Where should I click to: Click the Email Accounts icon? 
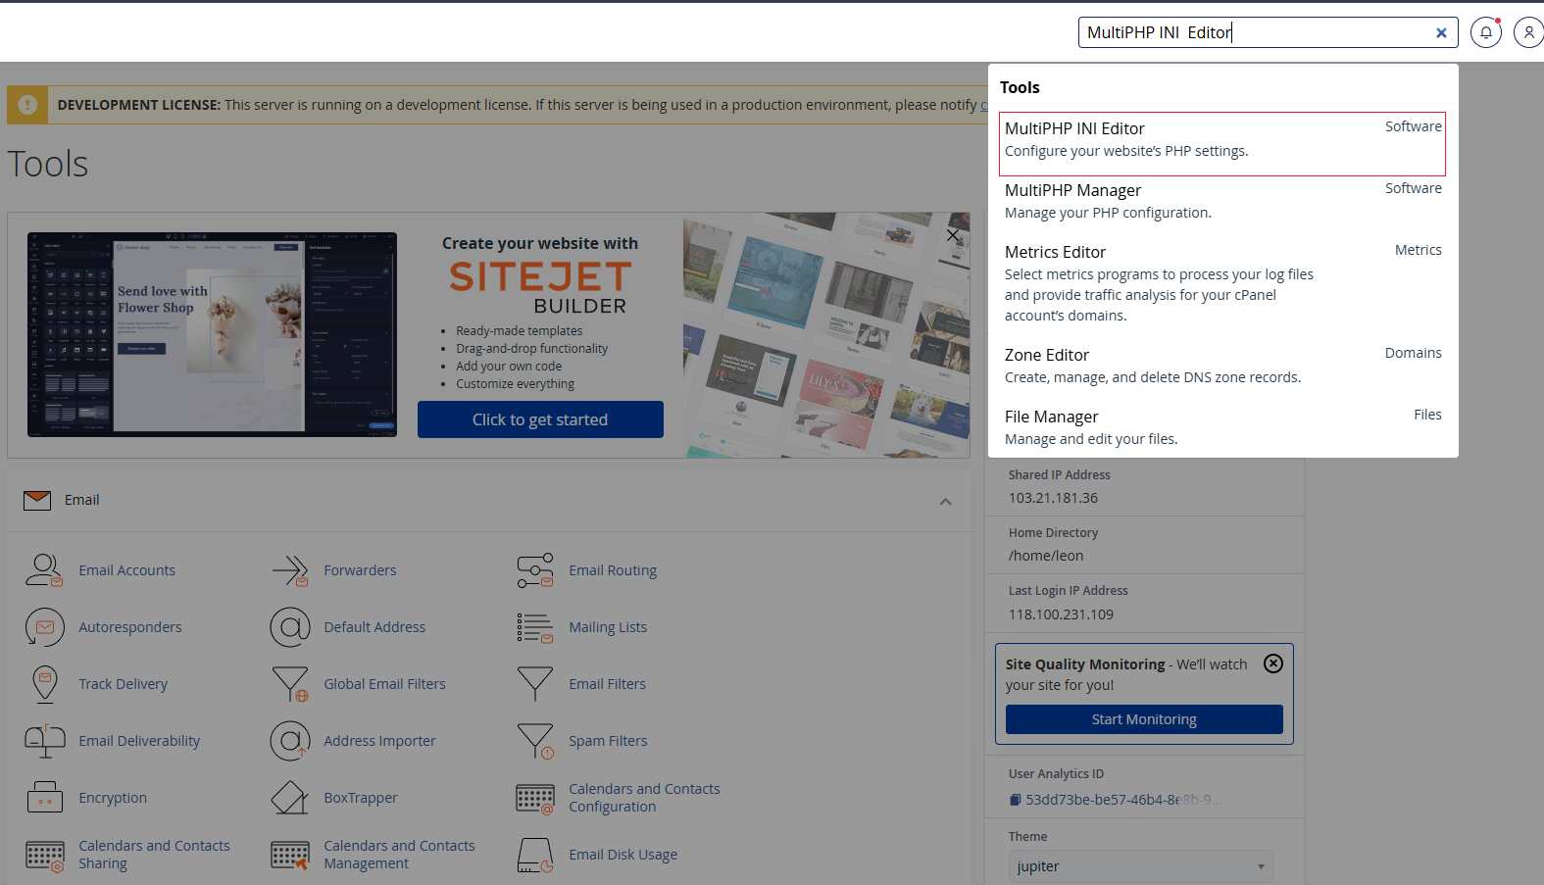click(x=44, y=570)
